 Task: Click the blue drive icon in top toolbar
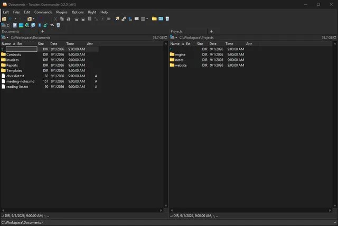(130, 19)
